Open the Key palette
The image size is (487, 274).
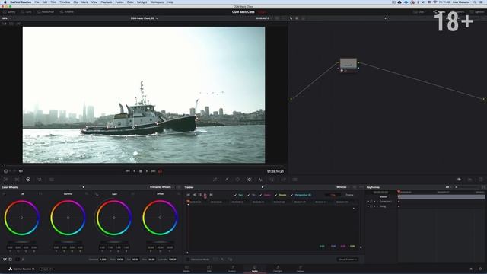tap(272, 180)
